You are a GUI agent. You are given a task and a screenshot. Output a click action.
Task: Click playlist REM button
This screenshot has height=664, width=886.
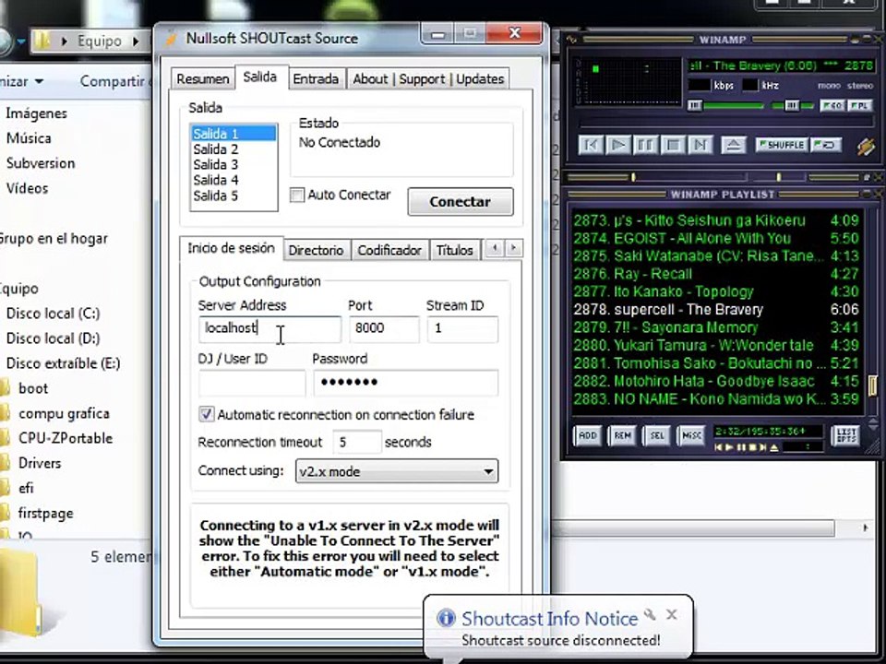click(x=622, y=435)
